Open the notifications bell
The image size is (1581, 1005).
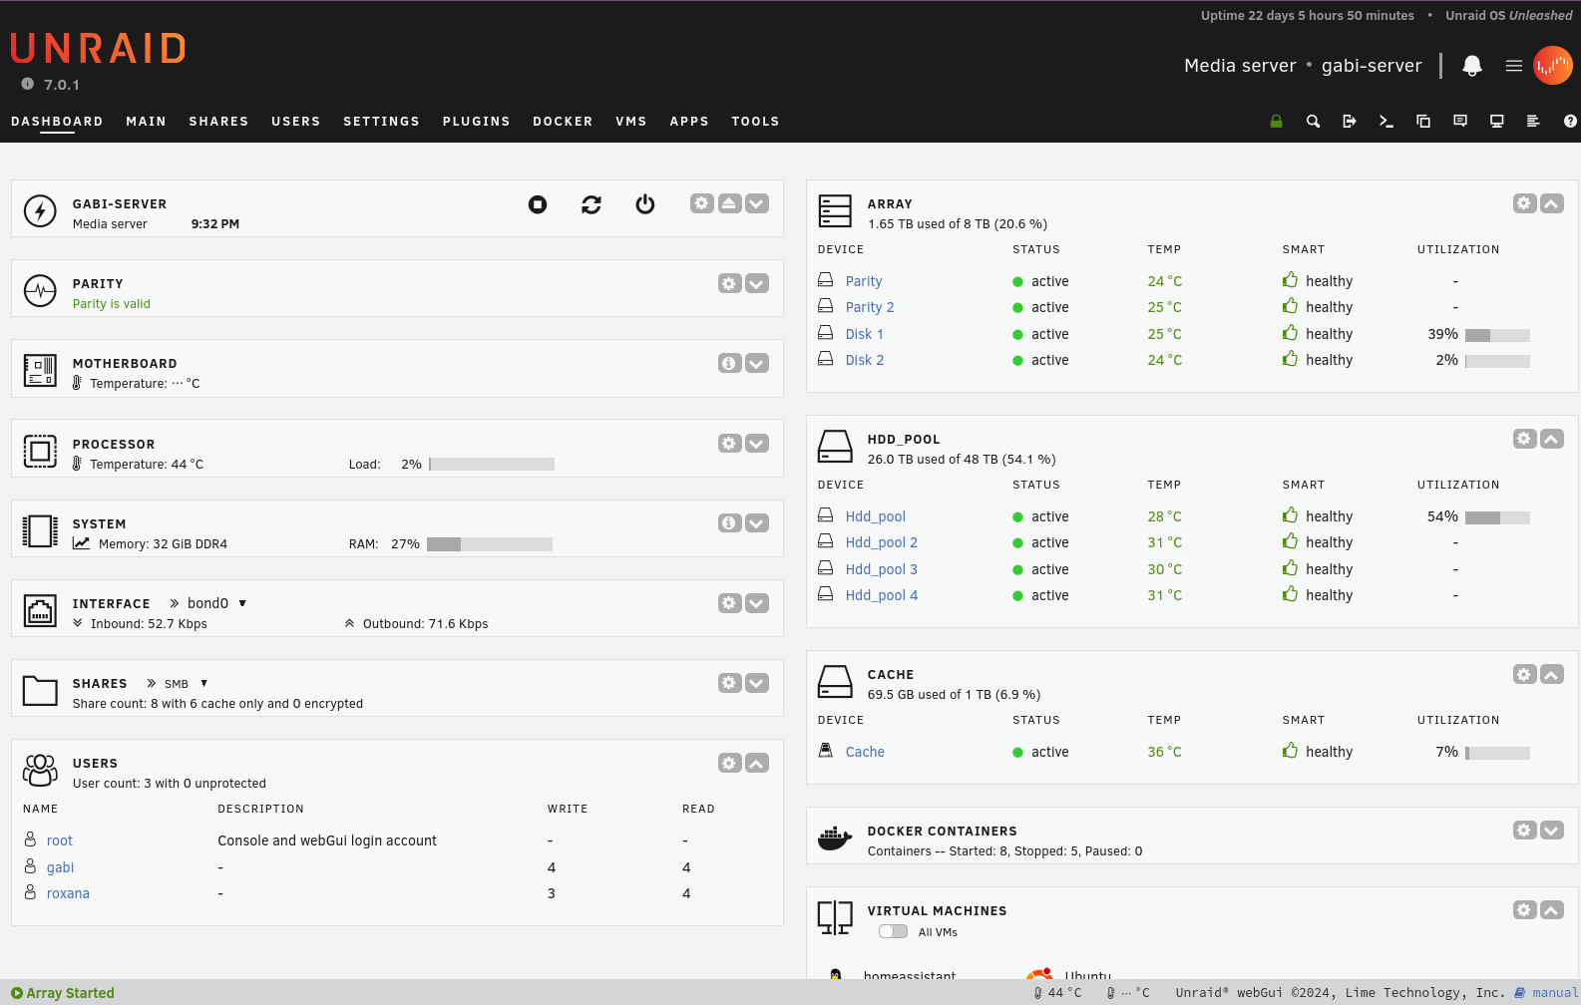click(1471, 66)
